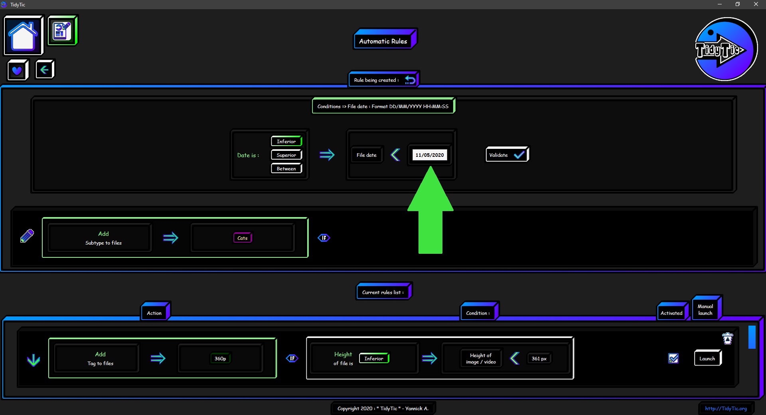Click the Height of file is label
Screen dimensions: 766x415
[343, 358]
